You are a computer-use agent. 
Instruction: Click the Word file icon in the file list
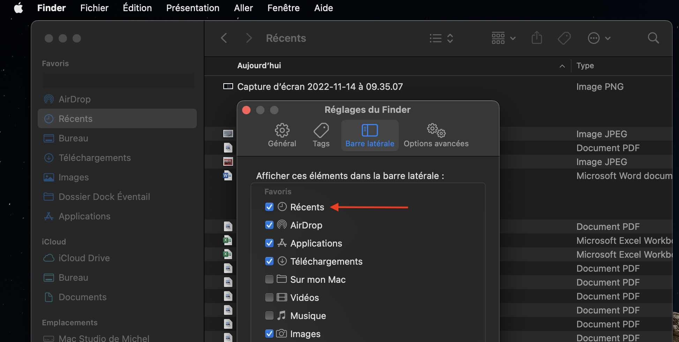tap(227, 176)
